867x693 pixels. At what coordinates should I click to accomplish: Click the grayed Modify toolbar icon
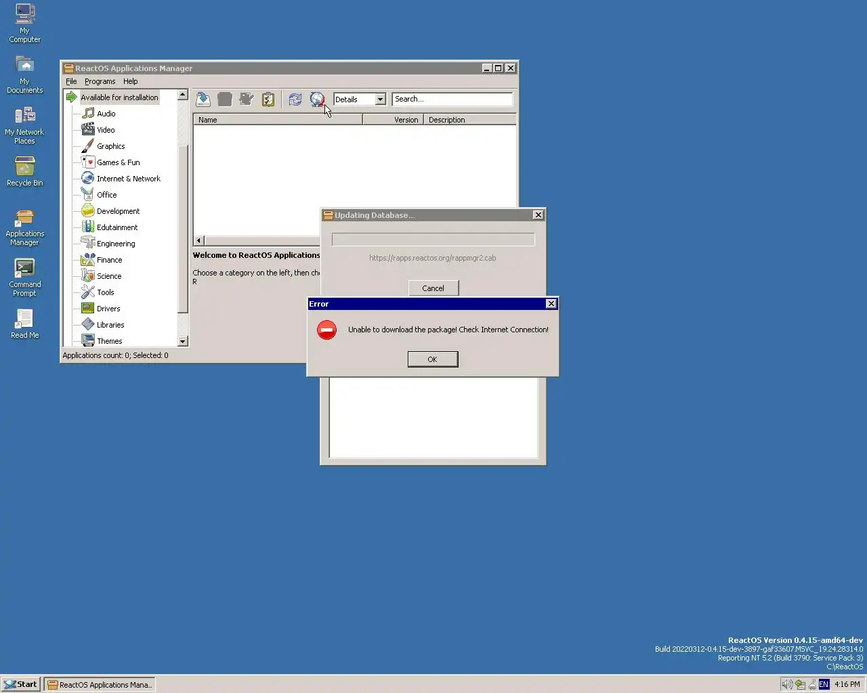[247, 99]
